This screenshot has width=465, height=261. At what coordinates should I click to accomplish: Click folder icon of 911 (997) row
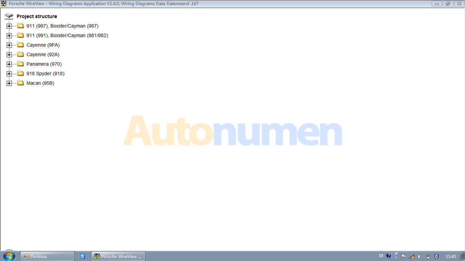(20, 26)
